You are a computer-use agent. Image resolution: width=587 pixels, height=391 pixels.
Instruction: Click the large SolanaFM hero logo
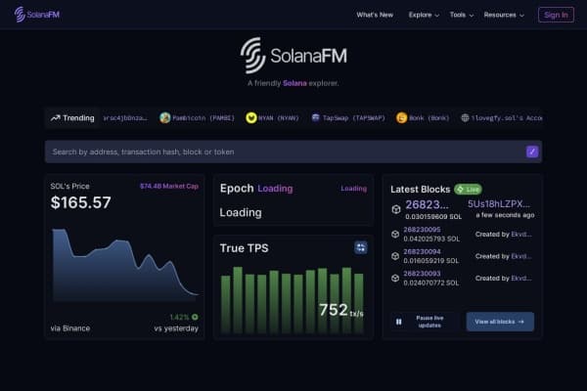[293, 56]
